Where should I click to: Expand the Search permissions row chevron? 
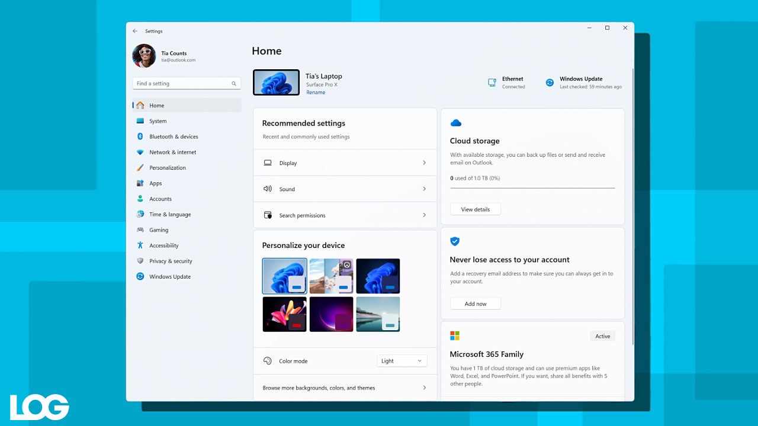coord(424,215)
